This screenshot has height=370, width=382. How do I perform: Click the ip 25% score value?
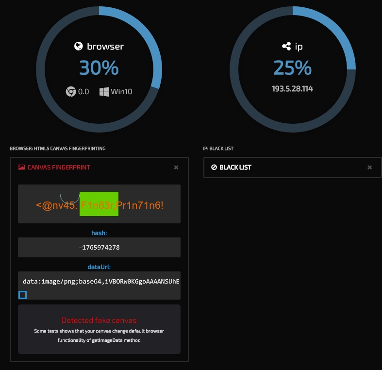coord(292,68)
